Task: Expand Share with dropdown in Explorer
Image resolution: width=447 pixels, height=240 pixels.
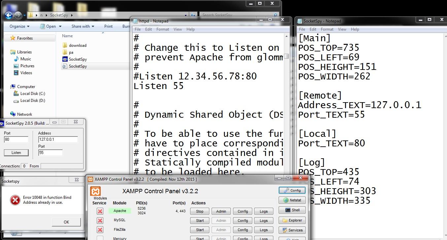Action: point(83,26)
